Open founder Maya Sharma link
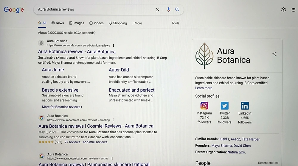 click(x=222, y=145)
